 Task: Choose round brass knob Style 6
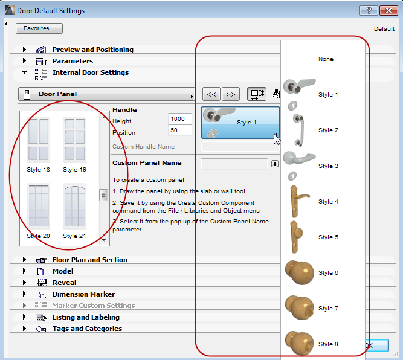click(x=323, y=272)
